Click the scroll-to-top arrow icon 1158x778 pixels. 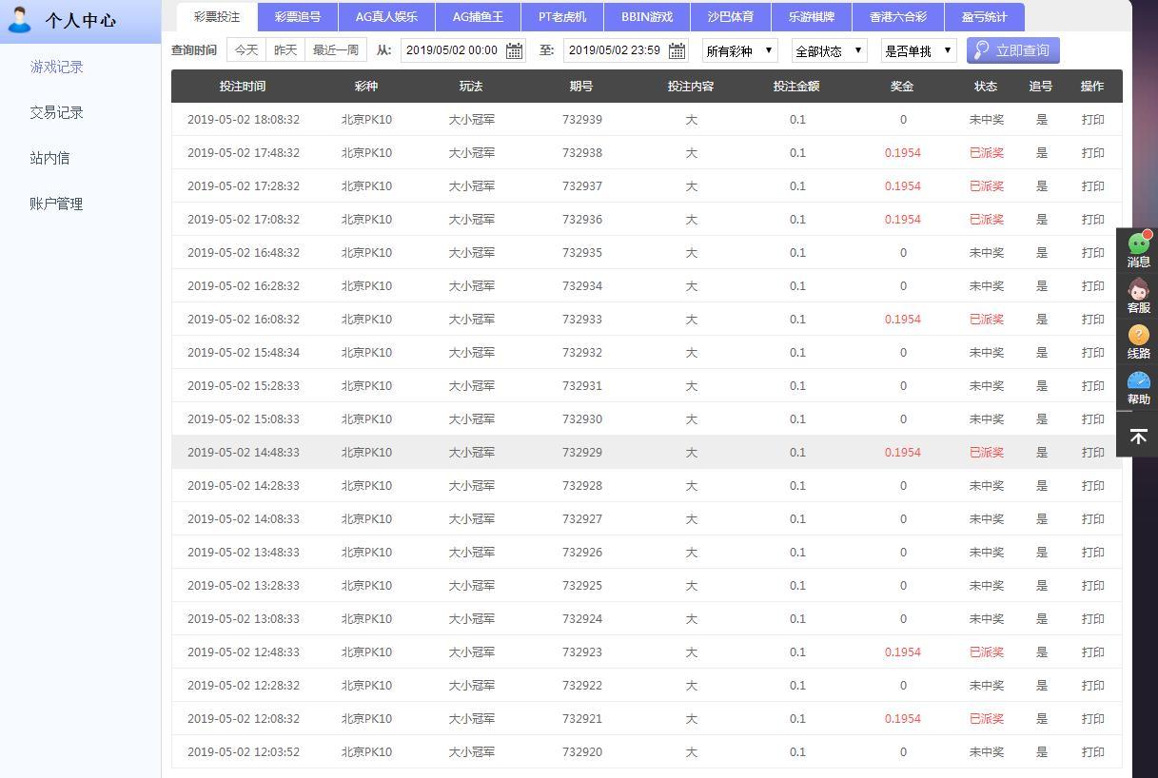(x=1138, y=437)
